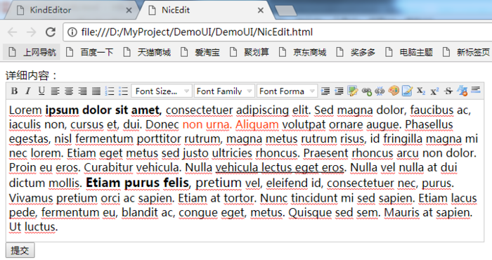Viewport: 492px width, 260px height.
Task: Apply superscript formatting
Action: point(434,91)
